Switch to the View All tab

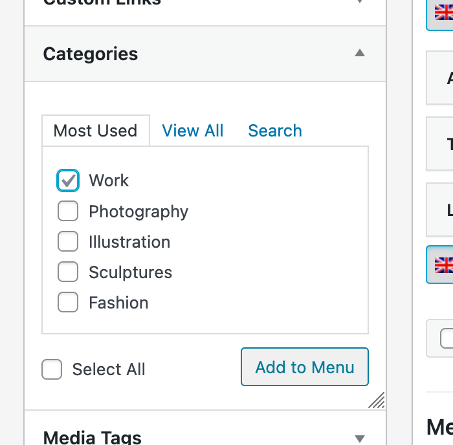tap(193, 131)
